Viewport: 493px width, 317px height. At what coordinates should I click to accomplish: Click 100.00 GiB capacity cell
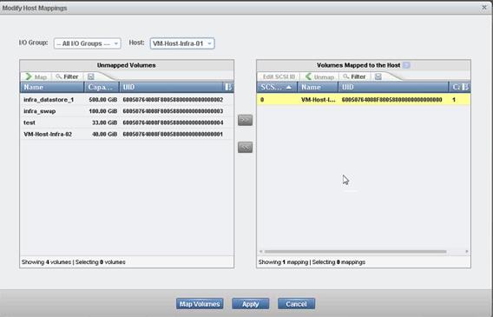pyautogui.click(x=102, y=111)
